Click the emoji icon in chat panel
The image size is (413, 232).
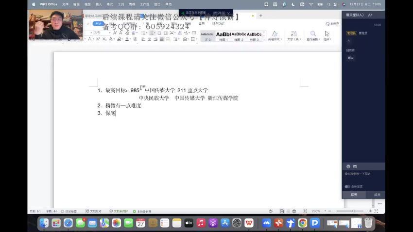pyautogui.click(x=348, y=166)
